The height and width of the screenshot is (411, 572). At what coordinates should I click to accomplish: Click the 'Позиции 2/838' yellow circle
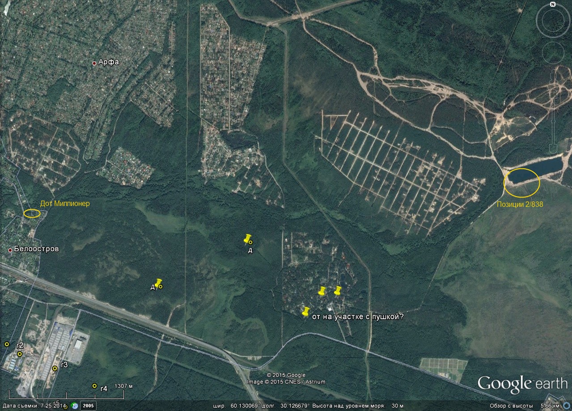point(522,183)
